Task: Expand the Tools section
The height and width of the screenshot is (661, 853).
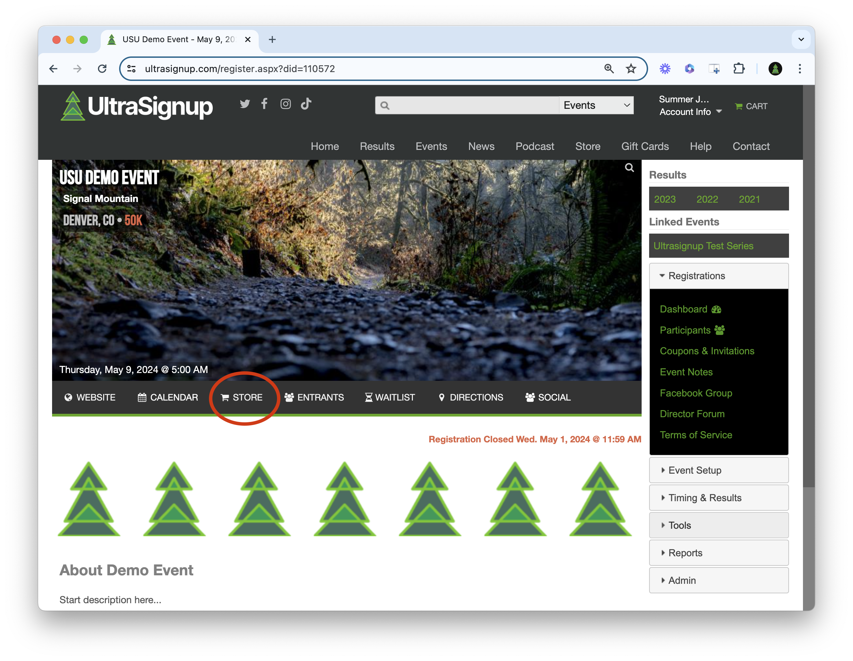Action: [719, 525]
